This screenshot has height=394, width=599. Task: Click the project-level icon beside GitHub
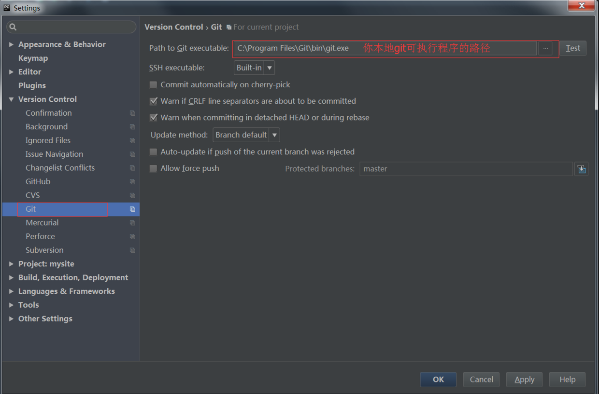pos(132,182)
